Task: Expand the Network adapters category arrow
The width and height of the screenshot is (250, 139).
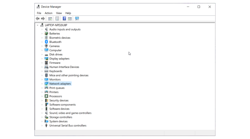Action: point(42,84)
